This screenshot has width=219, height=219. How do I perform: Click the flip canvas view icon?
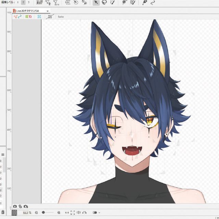pyautogui.click(x=85, y=212)
